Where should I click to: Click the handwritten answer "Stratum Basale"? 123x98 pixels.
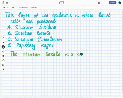pyautogui.click(x=33, y=33)
